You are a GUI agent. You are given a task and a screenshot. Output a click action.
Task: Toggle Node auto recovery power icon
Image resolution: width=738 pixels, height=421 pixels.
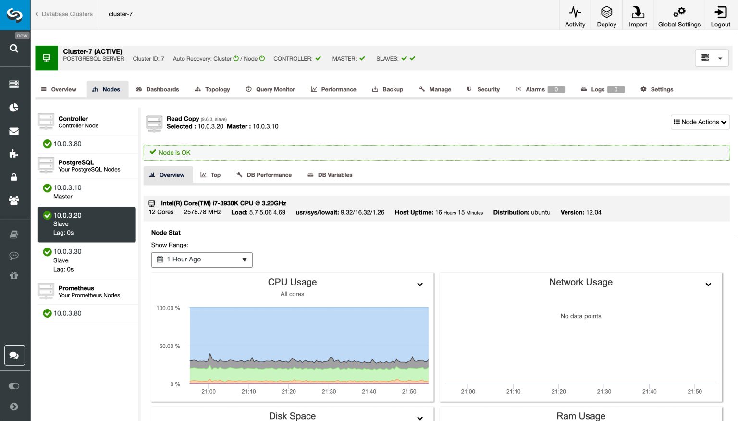click(262, 59)
